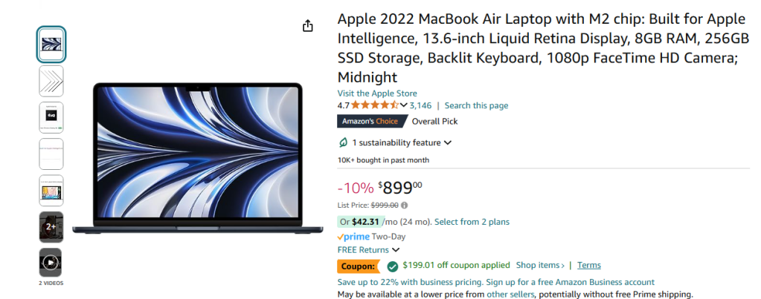The height and width of the screenshot is (299, 761).
Task: Open the 3,146 ratings link
Action: (x=420, y=105)
